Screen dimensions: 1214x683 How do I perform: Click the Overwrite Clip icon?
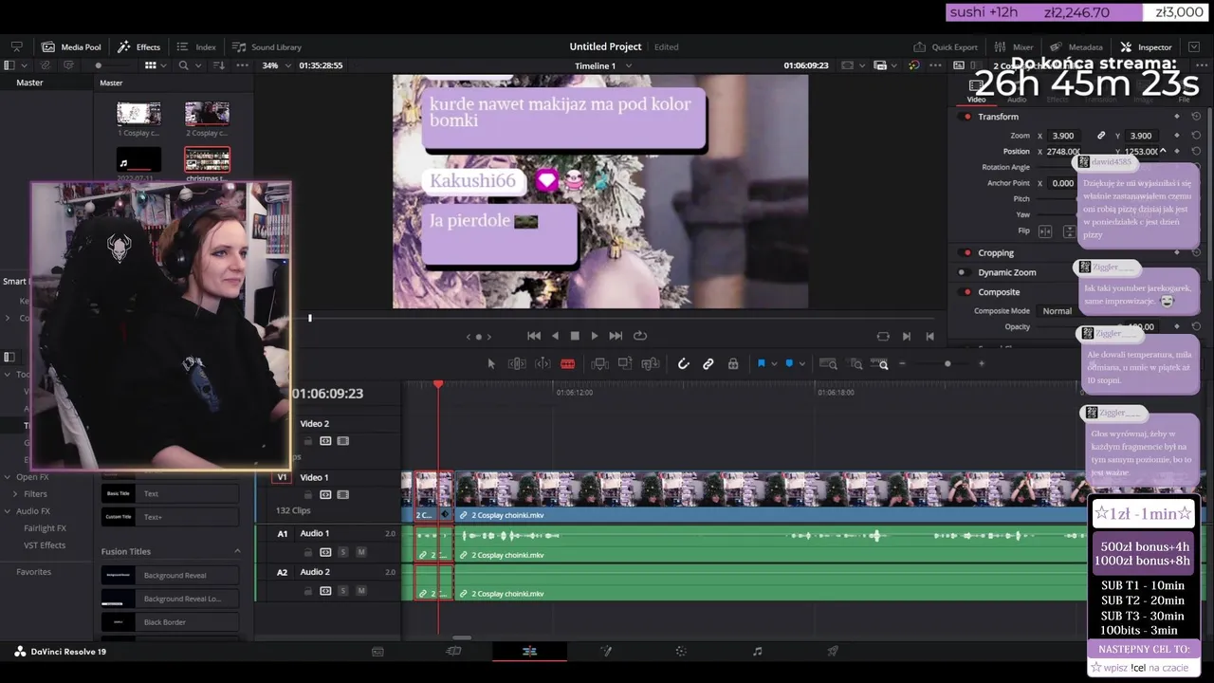point(625,363)
